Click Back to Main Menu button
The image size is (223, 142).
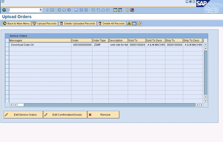click(17, 23)
